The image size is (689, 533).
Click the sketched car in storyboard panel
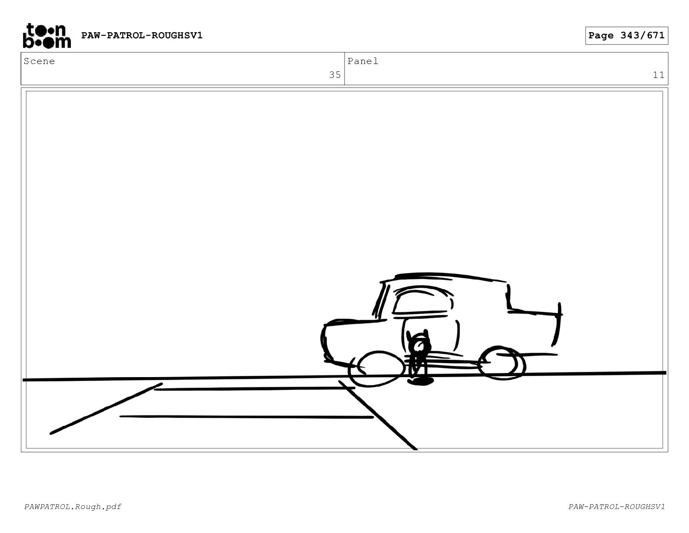(441, 330)
